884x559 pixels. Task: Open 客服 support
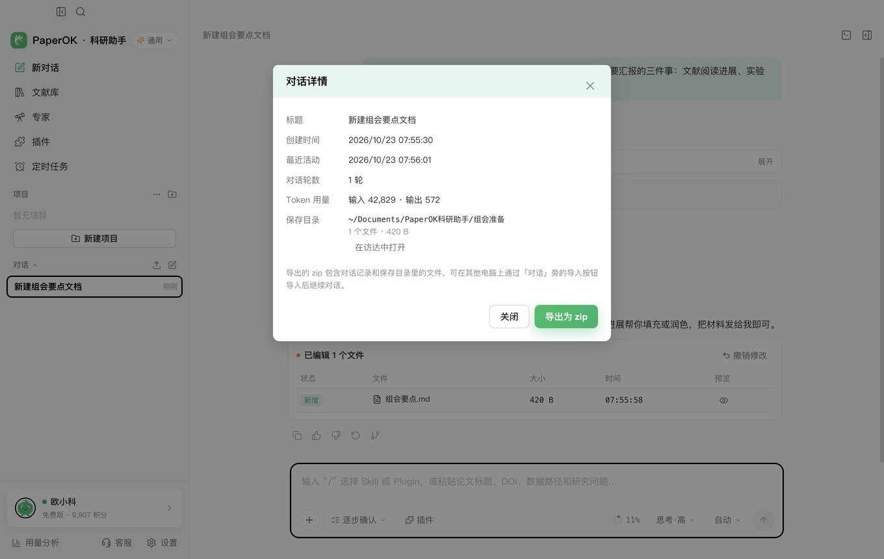tap(117, 543)
